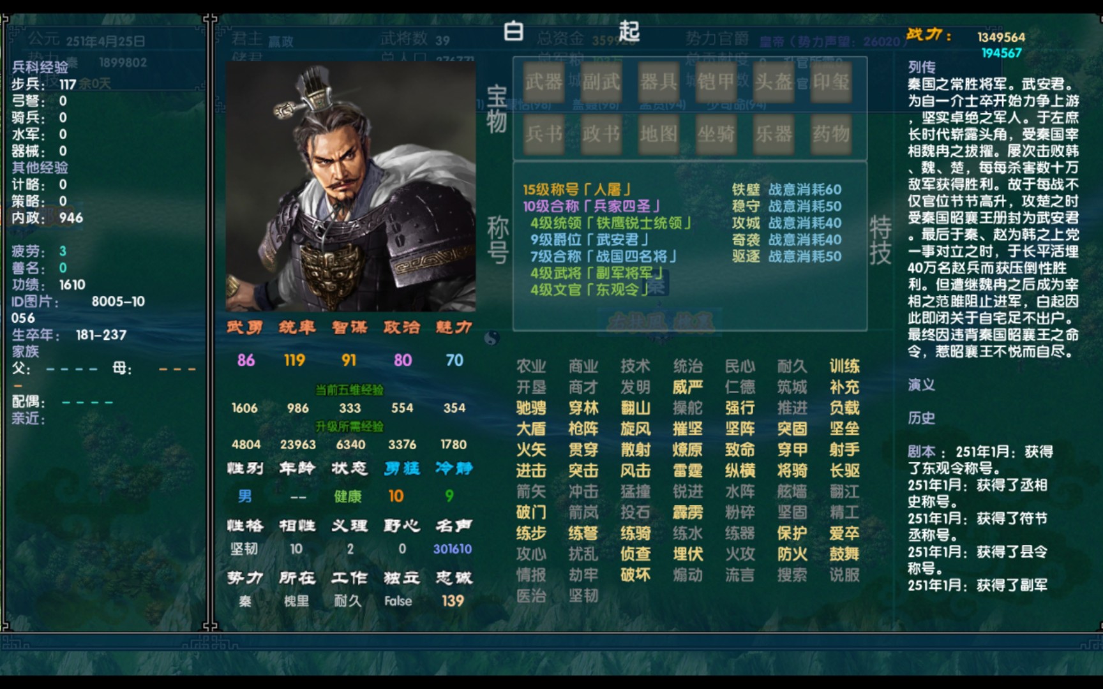Select the 埋伏 skill
Screen dimensions: 1103x689
coord(688,554)
